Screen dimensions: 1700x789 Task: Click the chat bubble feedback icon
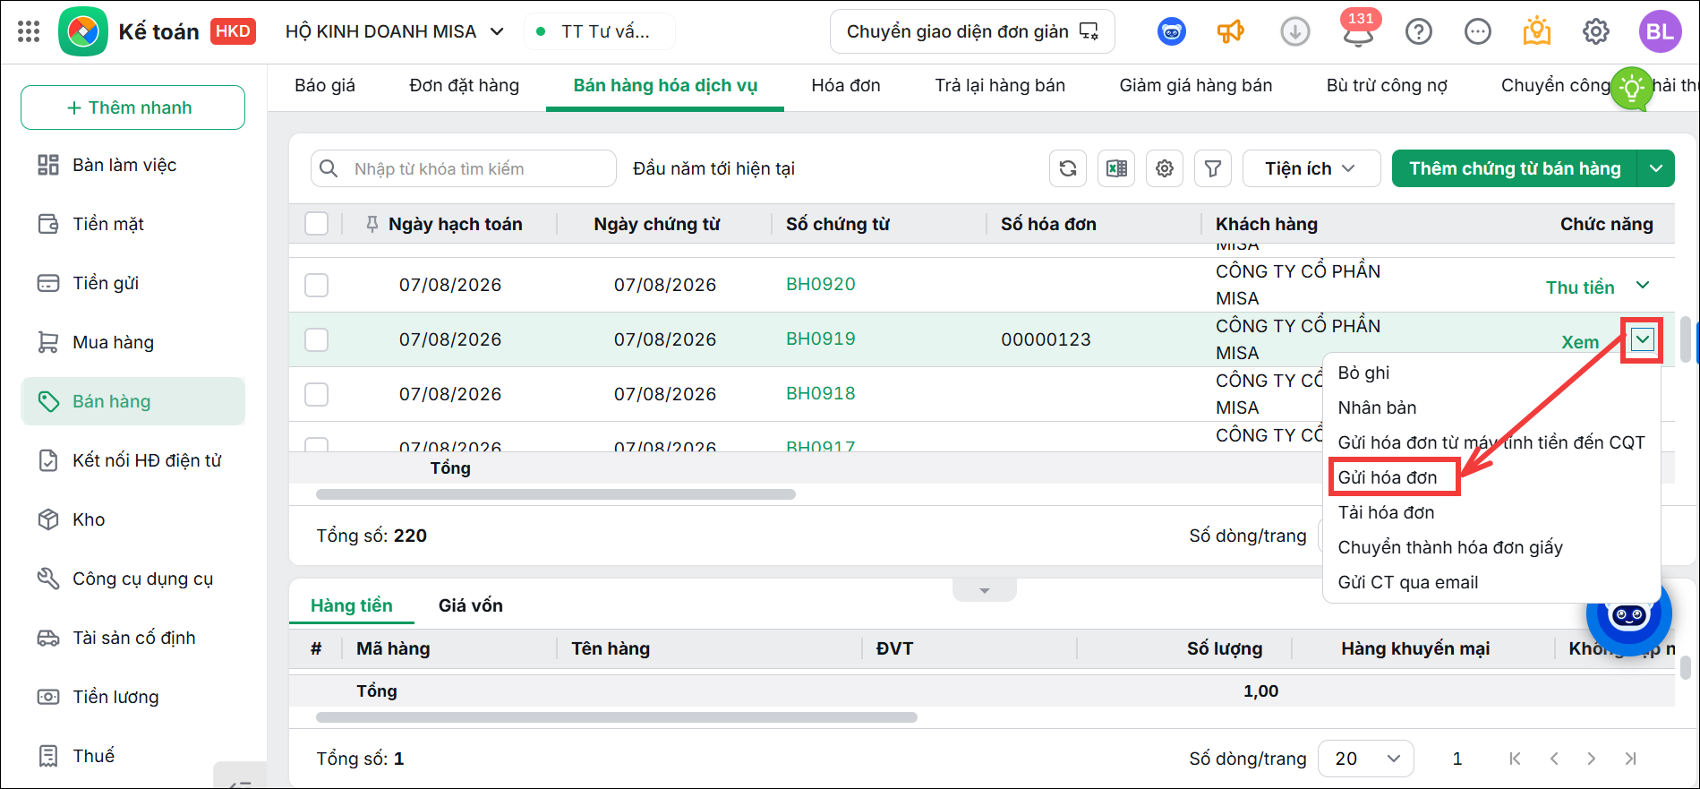(x=1477, y=32)
